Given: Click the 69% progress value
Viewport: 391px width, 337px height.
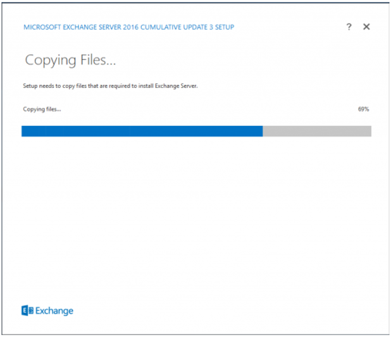Looking at the screenshot, I should [x=363, y=109].
